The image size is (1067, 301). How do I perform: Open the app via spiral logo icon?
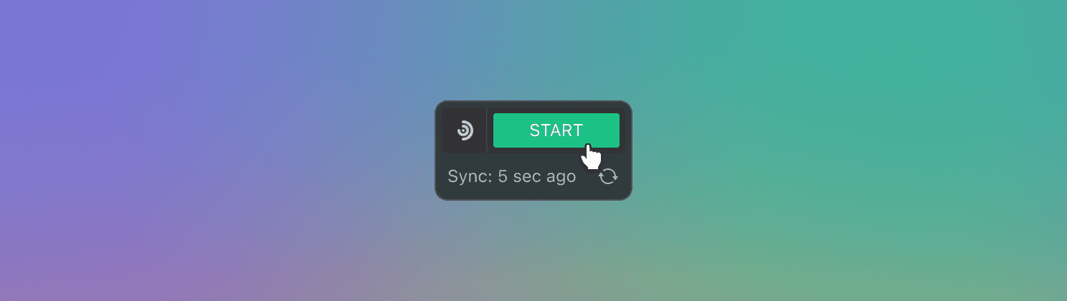pos(465,130)
